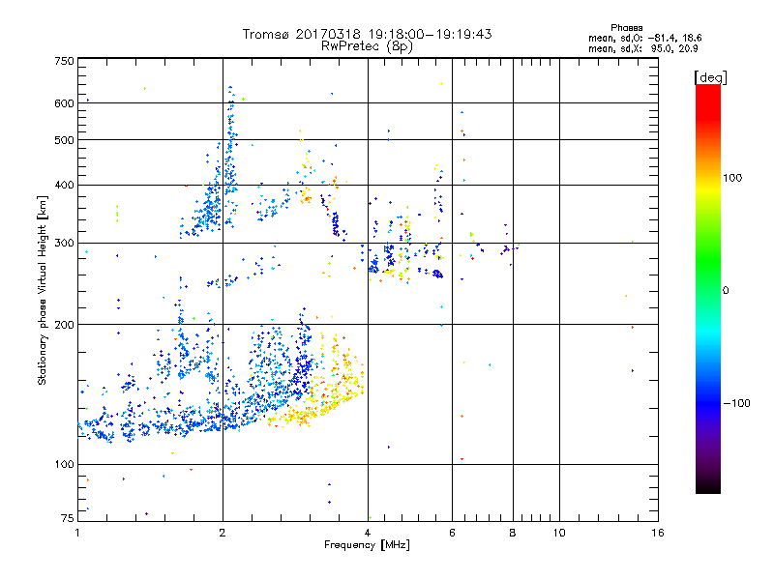Click the x-axis tick label '8'
The width and height of the screenshot is (774, 580).
coord(513,533)
